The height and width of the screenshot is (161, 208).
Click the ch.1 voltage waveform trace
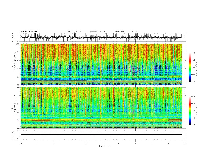(101, 37)
